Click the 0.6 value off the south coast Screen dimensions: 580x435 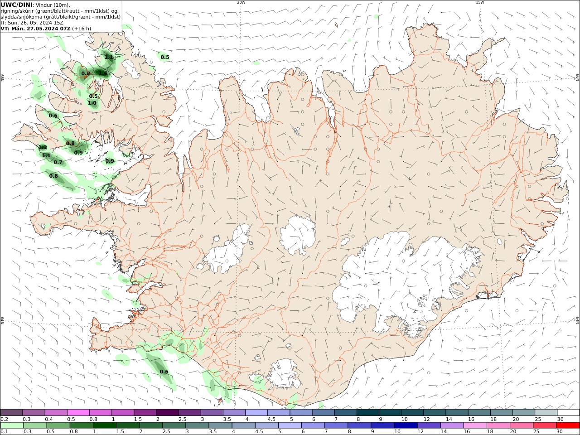tap(164, 372)
